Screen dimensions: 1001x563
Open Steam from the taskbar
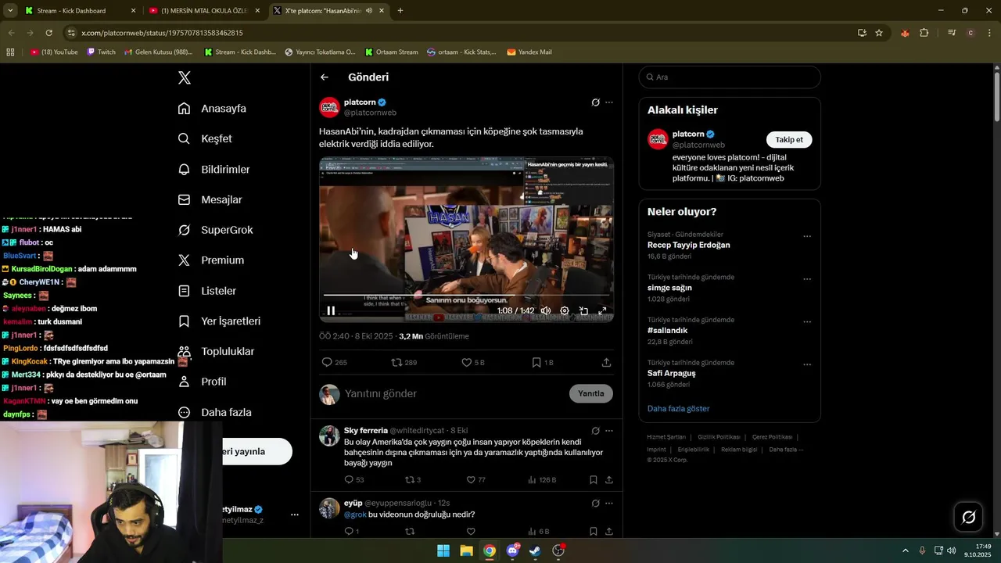click(x=535, y=550)
